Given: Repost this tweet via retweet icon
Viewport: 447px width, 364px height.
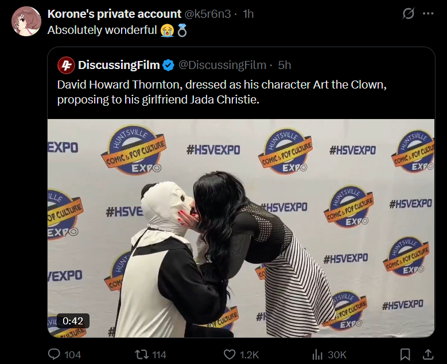Looking at the screenshot, I should 141,355.
